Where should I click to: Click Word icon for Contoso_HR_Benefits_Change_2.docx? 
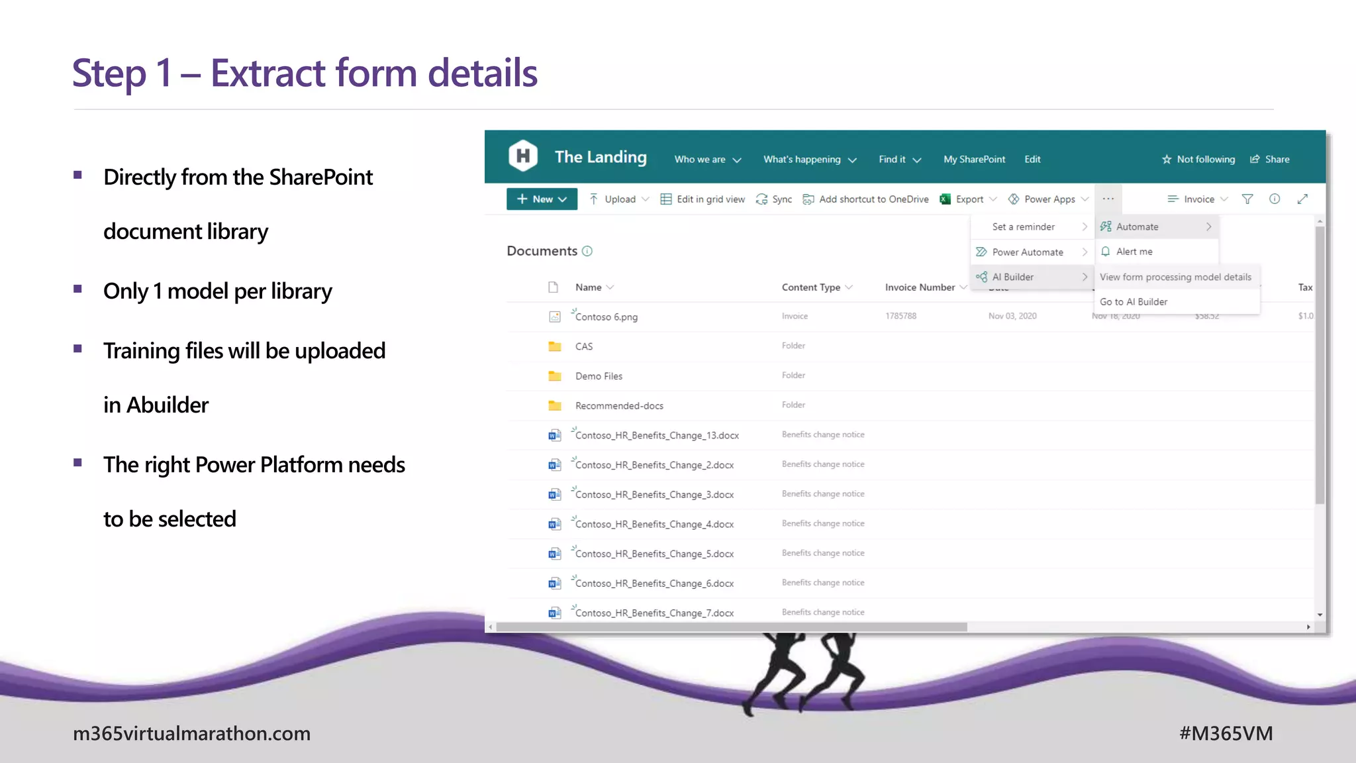(555, 465)
